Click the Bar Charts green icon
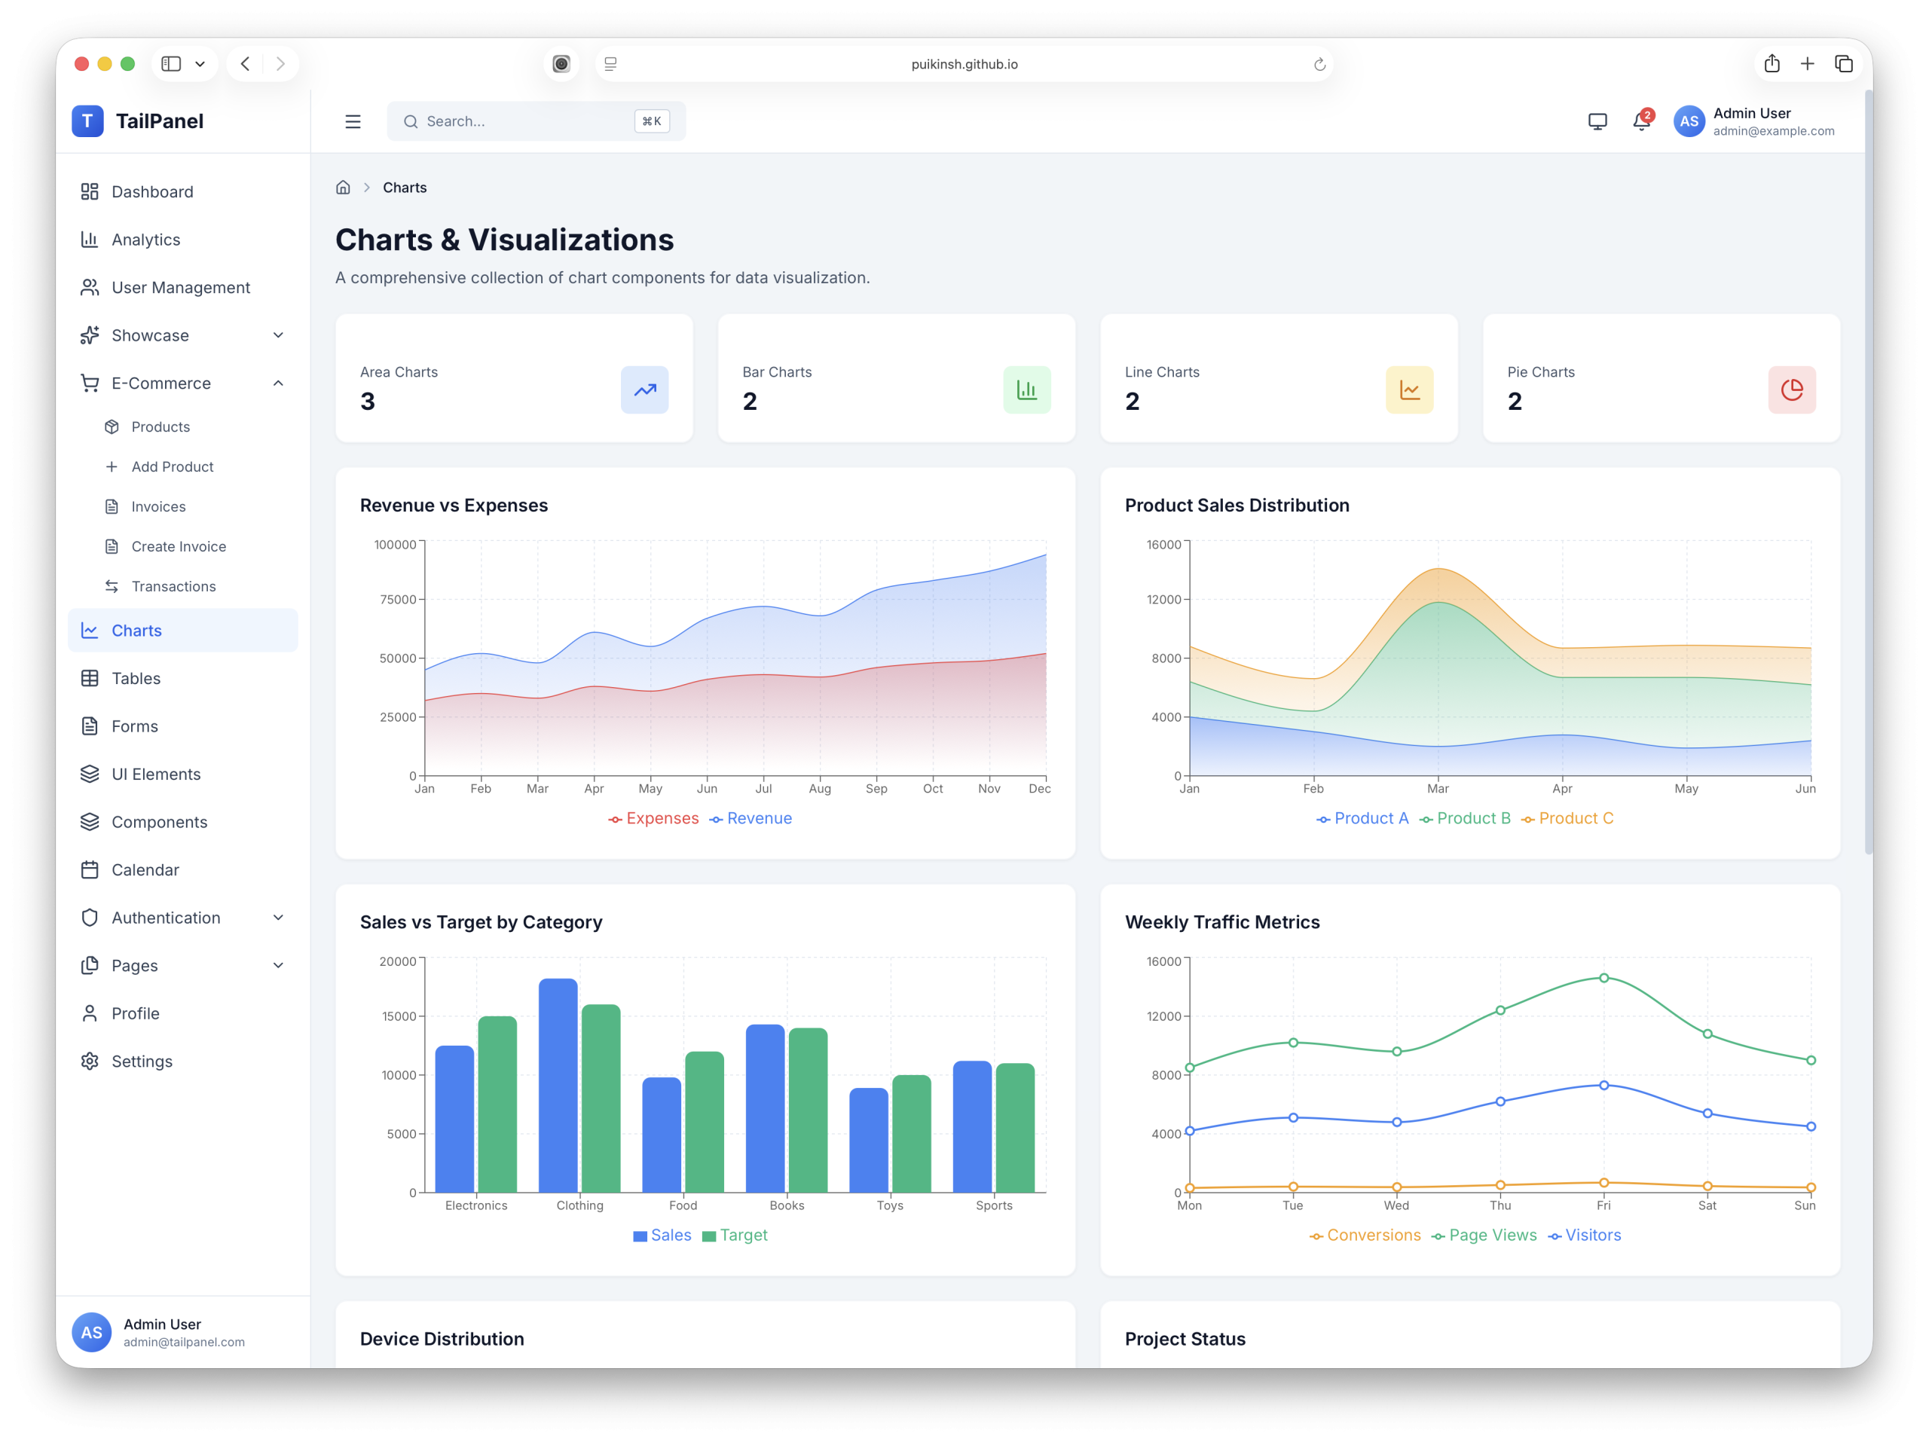The image size is (1929, 1442). 1026,390
